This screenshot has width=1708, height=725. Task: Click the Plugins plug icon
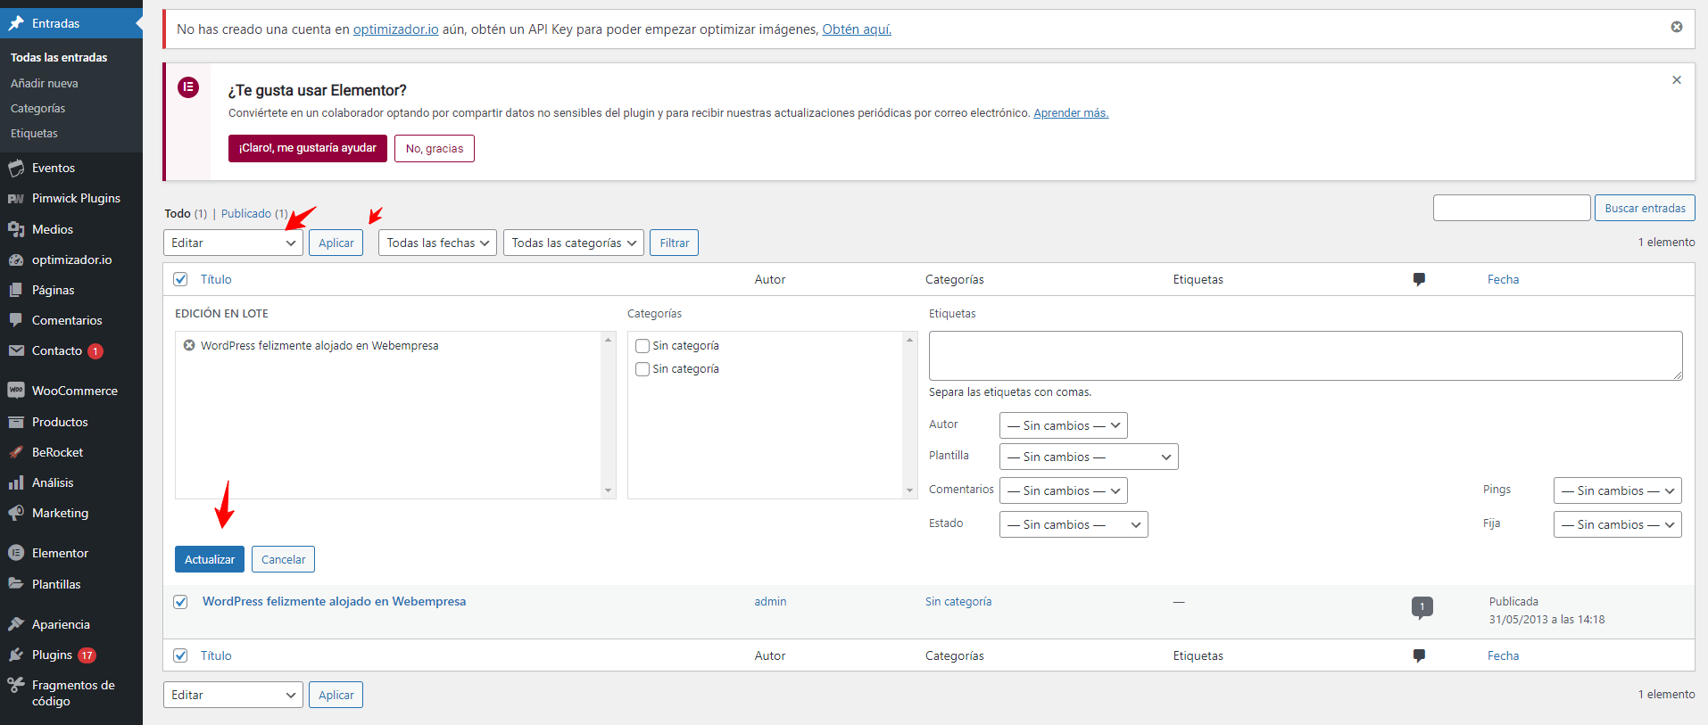[16, 655]
